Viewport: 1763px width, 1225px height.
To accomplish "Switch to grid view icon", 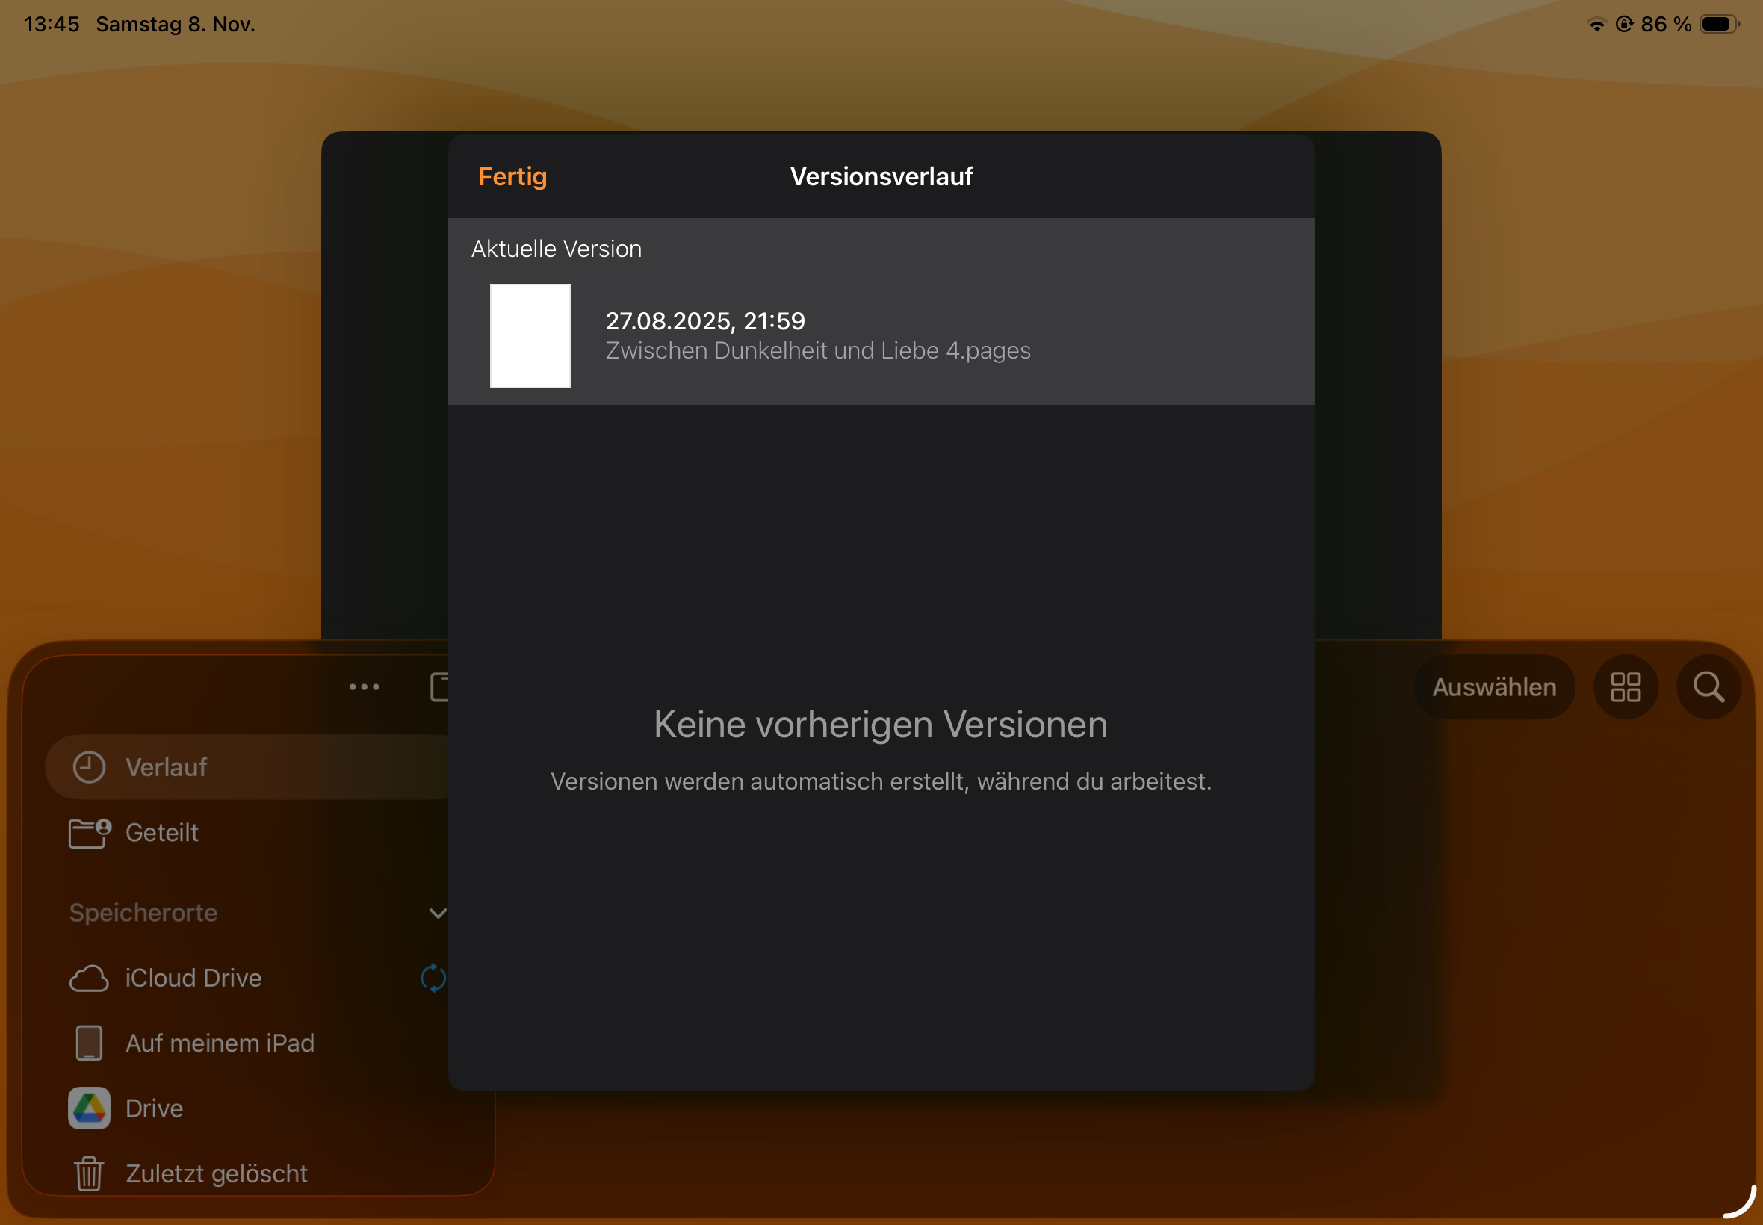I will (1625, 687).
